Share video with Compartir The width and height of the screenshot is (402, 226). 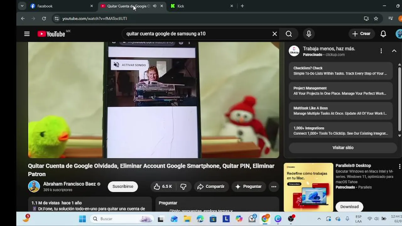tap(211, 186)
